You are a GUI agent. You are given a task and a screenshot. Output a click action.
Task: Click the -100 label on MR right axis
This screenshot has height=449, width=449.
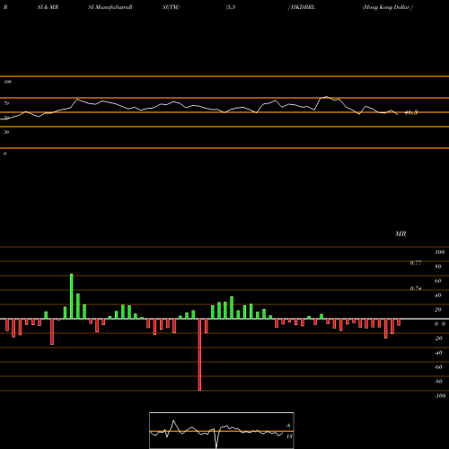click(440, 396)
